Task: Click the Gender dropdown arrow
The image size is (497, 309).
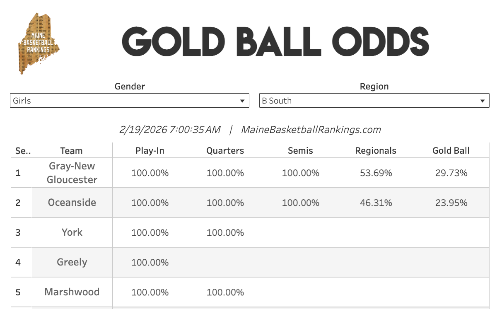Action: pyautogui.click(x=242, y=101)
